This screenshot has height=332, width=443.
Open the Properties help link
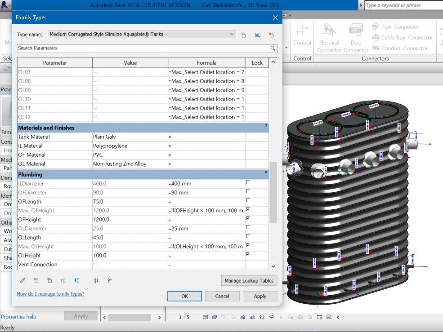point(18,317)
